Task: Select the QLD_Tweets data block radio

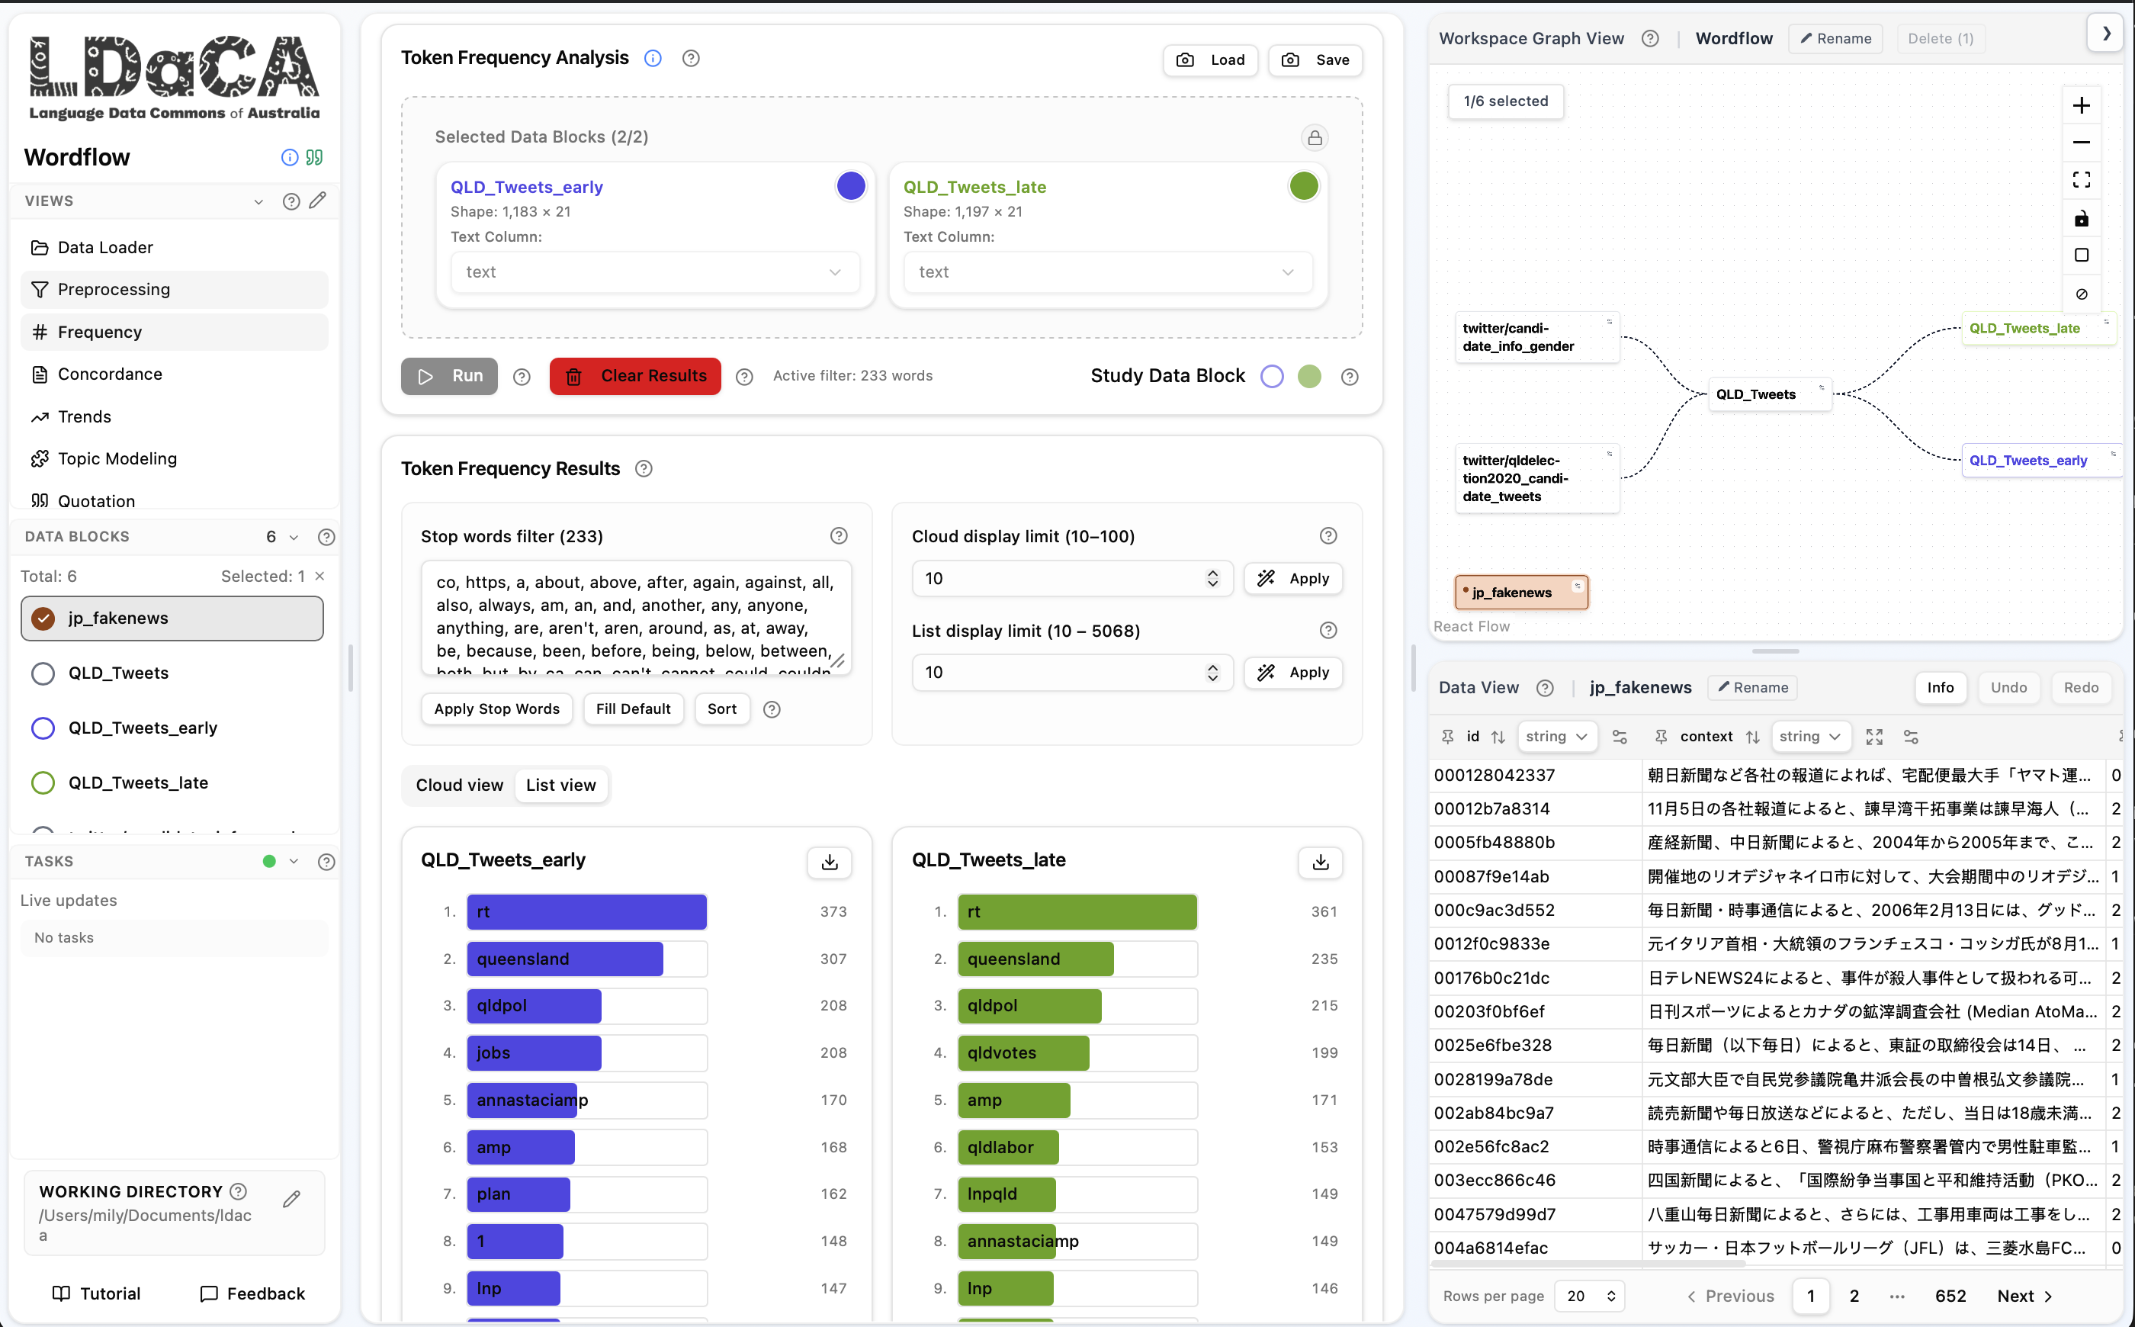Action: pyautogui.click(x=43, y=673)
